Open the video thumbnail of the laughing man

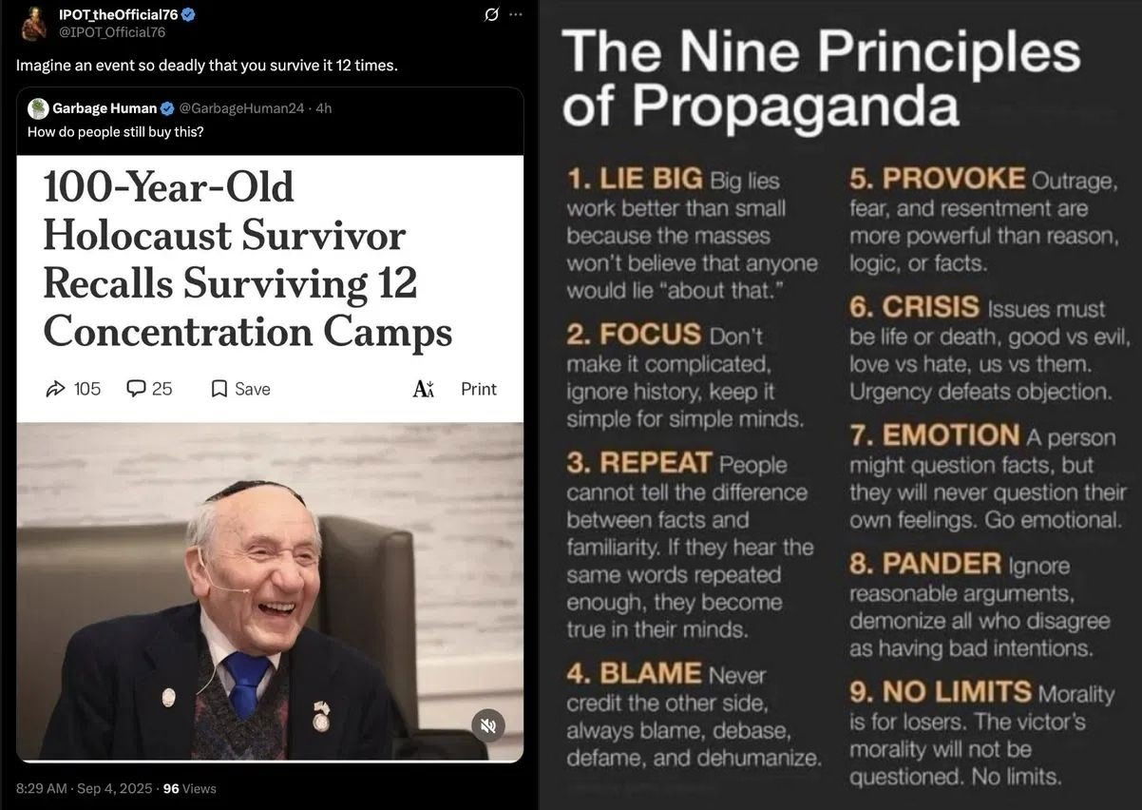(270, 591)
